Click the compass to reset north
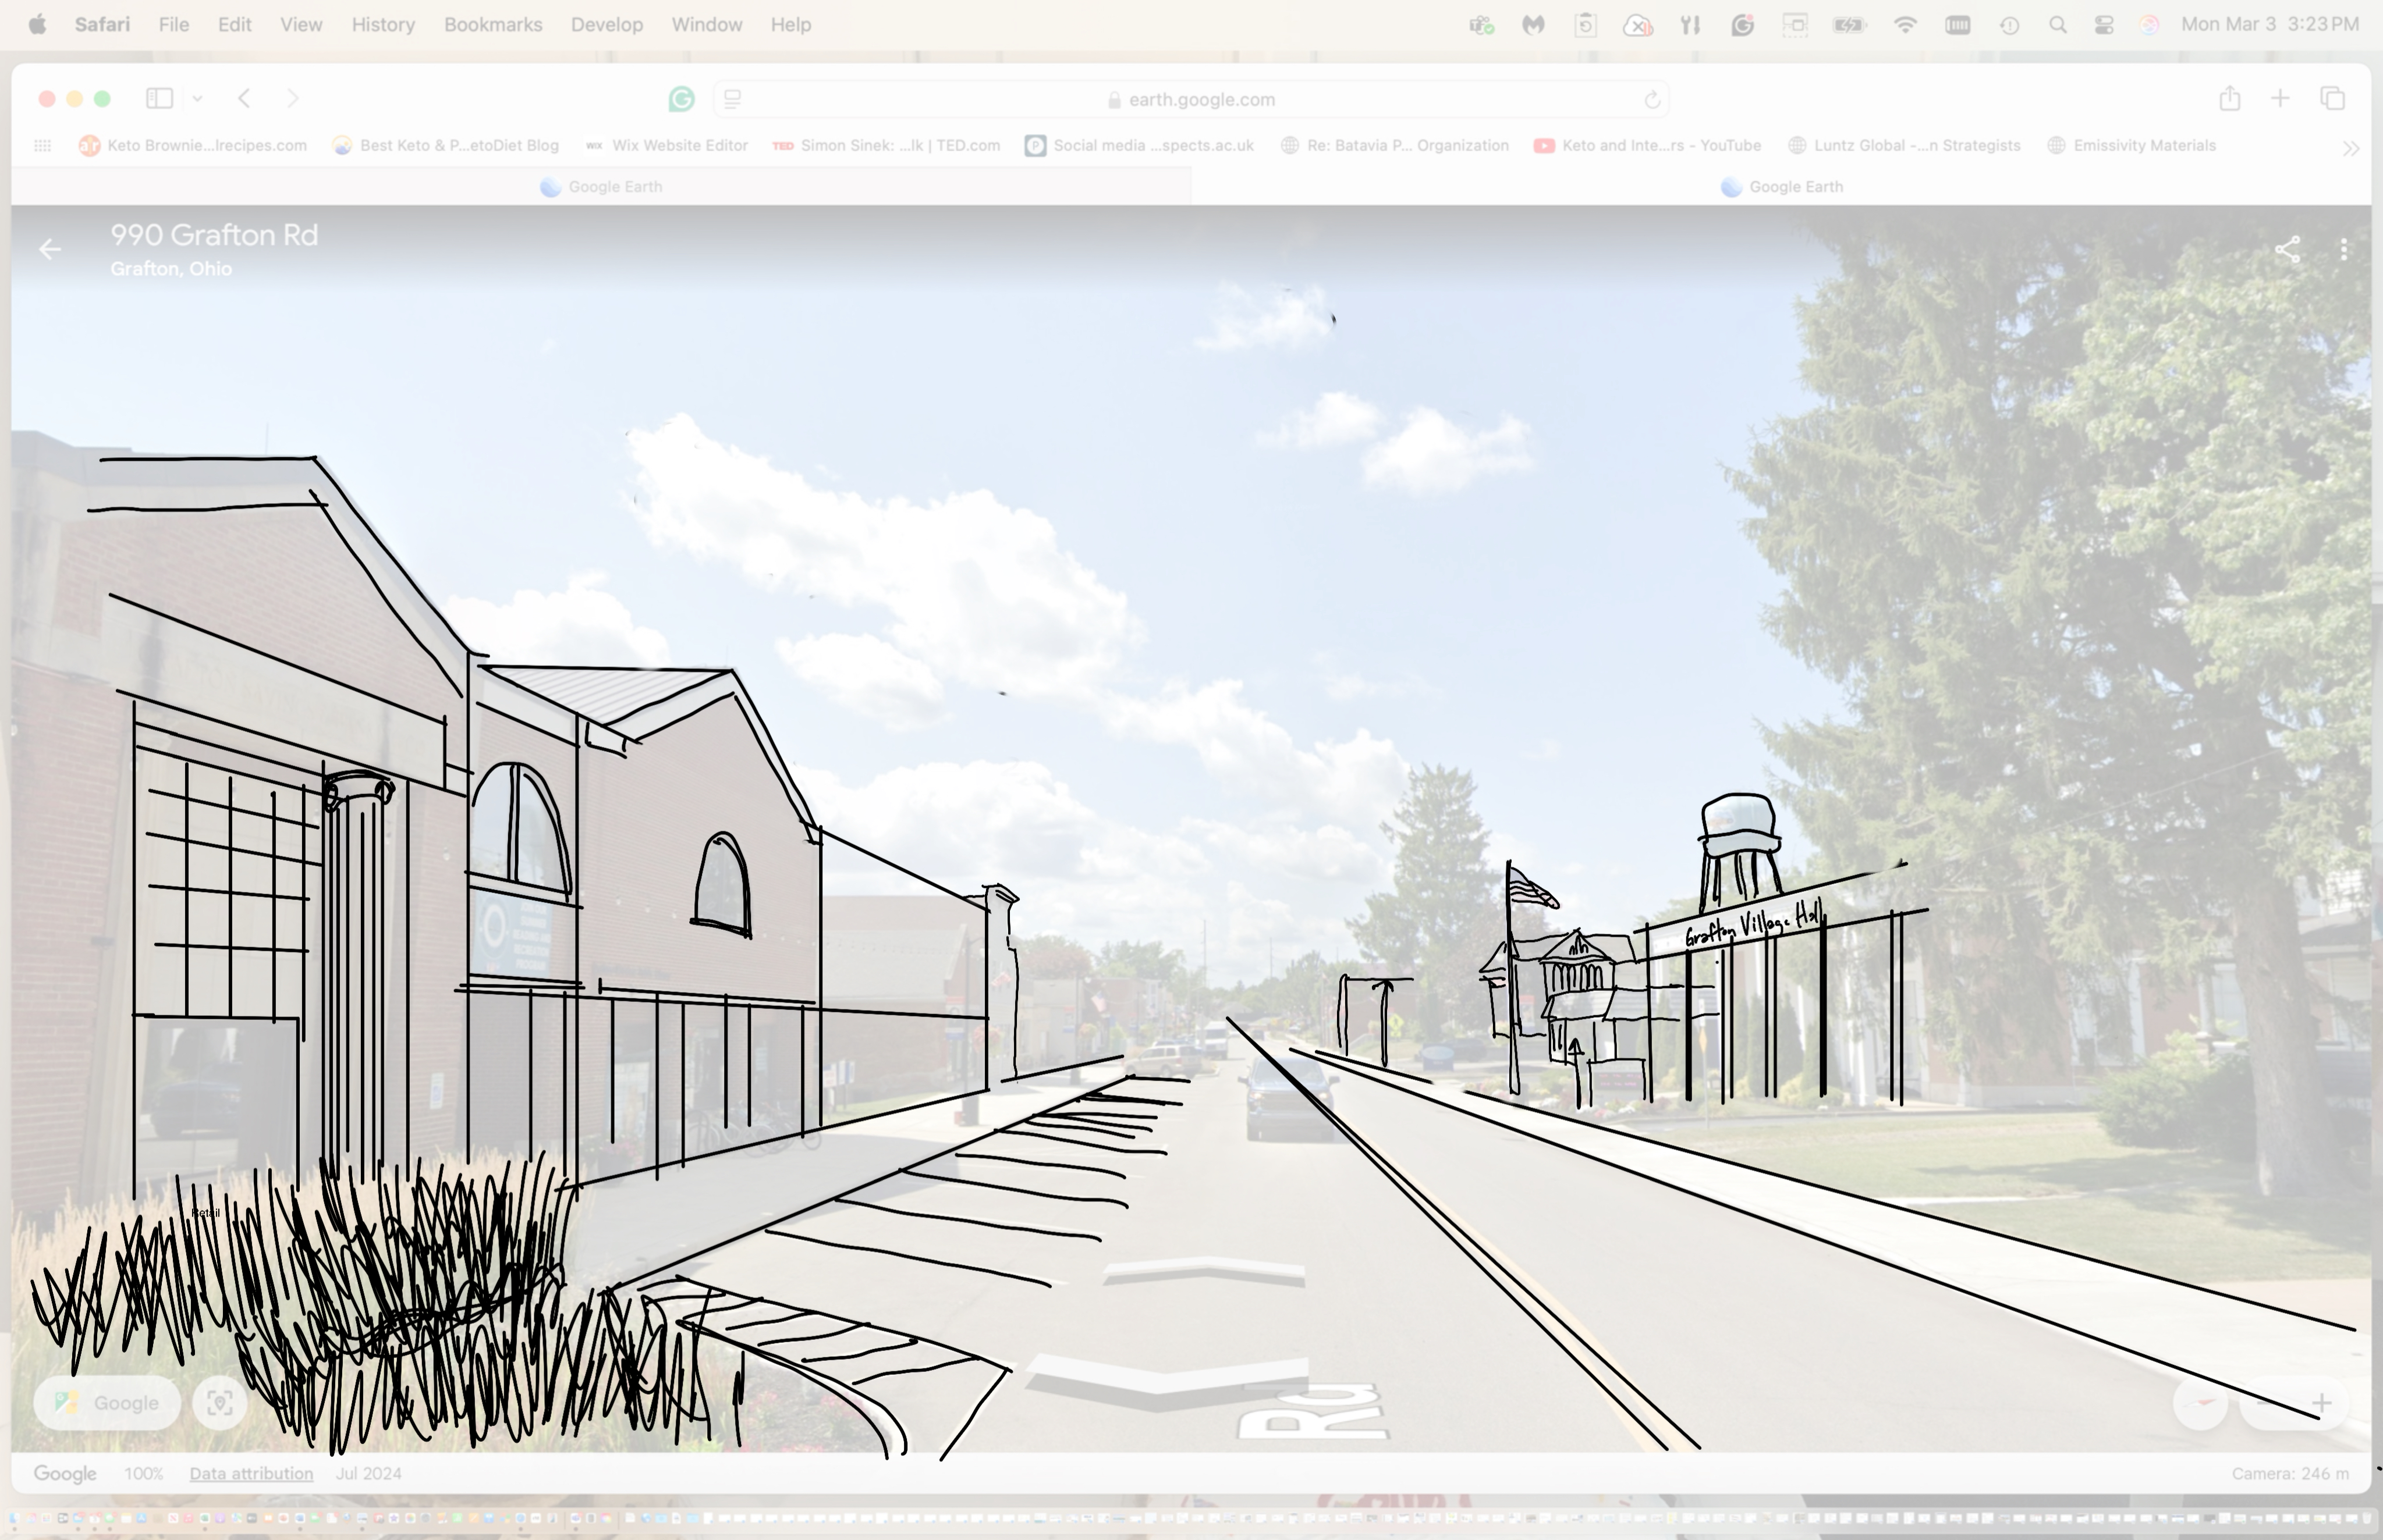The width and height of the screenshot is (2383, 1540). (x=2201, y=1403)
